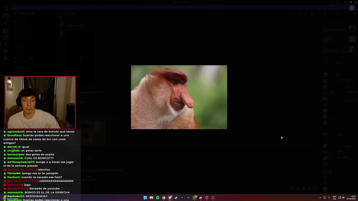The width and height of the screenshot is (358, 201).
Task: Click chat message 'cuando te sacaste esa foto?'
Action: [x=42, y=177]
